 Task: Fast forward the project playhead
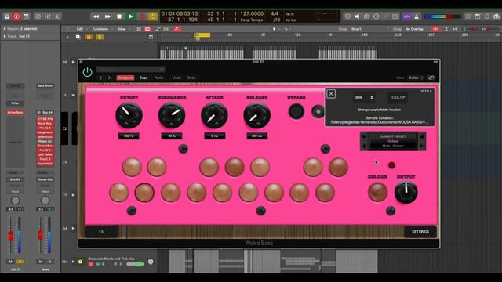coord(107,16)
